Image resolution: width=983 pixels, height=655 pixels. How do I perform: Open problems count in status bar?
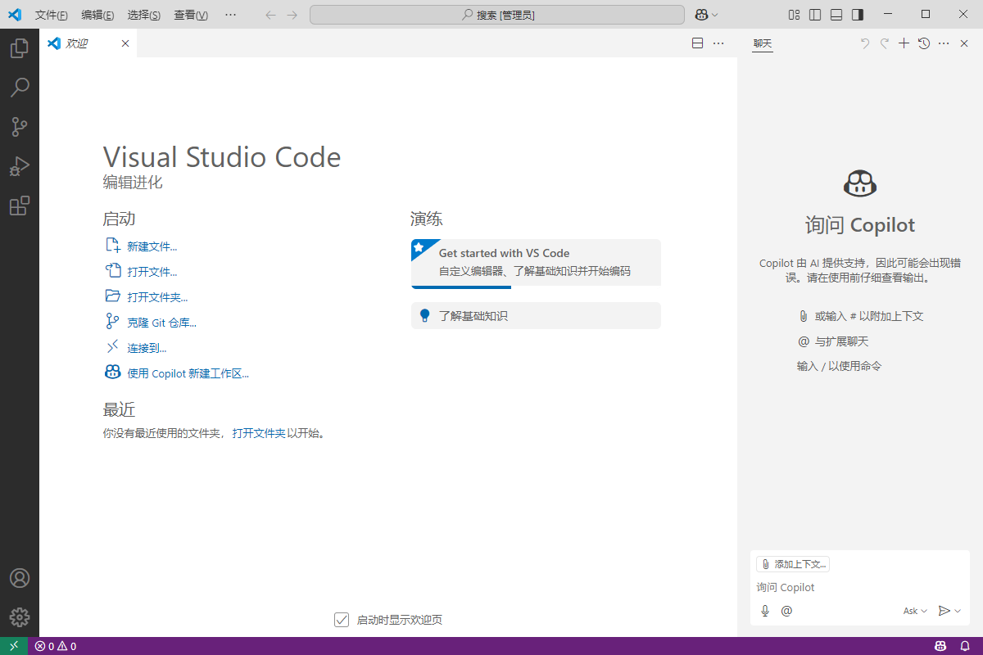pyautogui.click(x=56, y=646)
